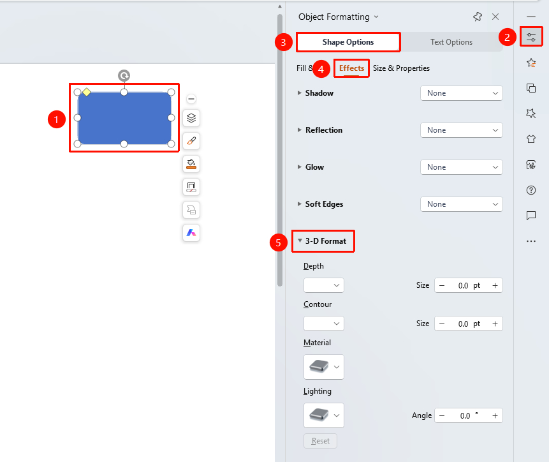This screenshot has width=549, height=462.
Task: Select the Effects tab
Action: (351, 68)
